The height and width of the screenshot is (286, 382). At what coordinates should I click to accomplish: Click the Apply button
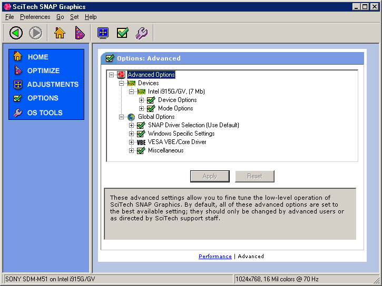tap(210, 176)
